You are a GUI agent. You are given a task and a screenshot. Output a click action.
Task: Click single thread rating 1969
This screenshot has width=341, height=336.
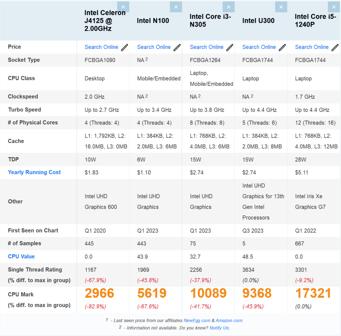coord(143,270)
